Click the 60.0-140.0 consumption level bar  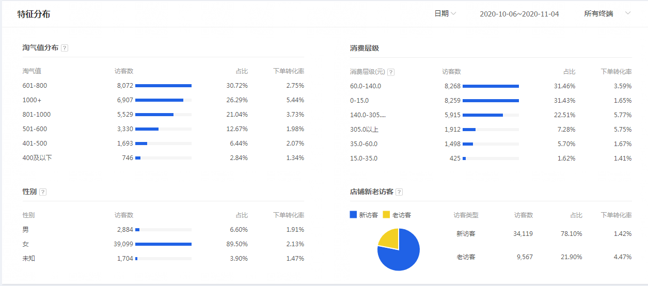[491, 86]
